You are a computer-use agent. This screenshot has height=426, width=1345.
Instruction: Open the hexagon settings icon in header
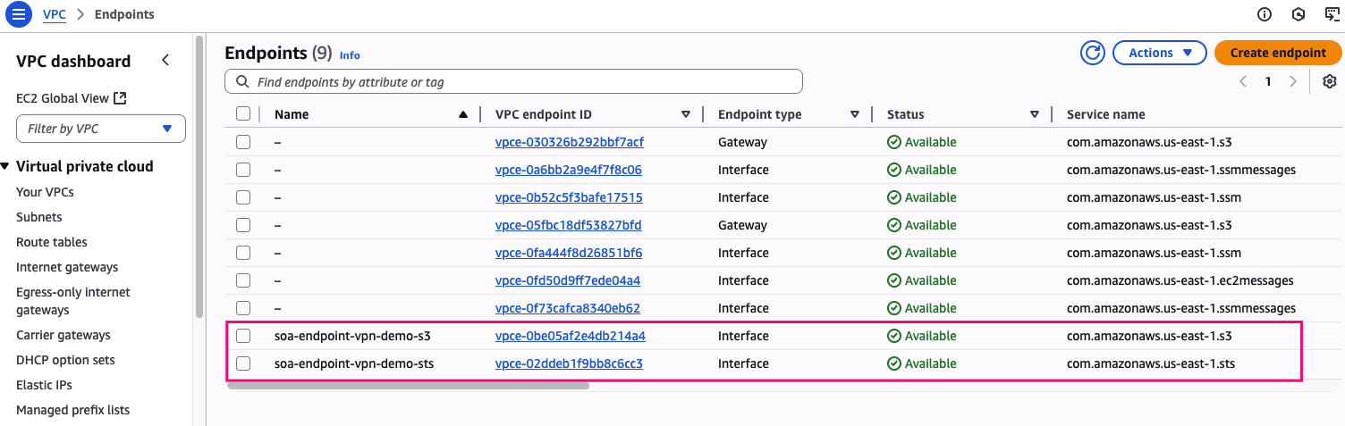1298,14
